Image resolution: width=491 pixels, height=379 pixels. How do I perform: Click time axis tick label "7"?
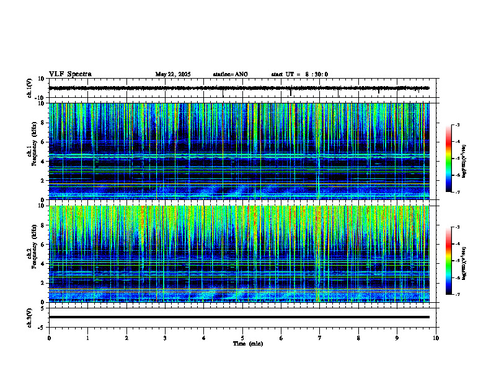(x=320, y=338)
